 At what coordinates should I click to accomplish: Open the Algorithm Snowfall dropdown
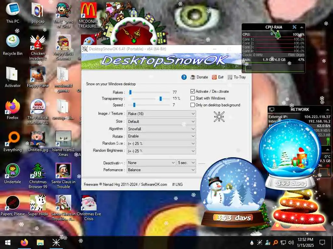click(x=161, y=129)
